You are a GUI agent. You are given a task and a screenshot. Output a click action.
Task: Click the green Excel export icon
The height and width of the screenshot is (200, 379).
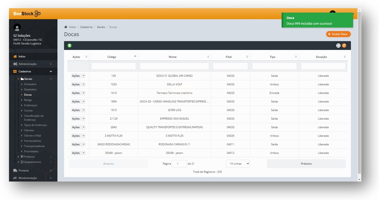click(69, 45)
